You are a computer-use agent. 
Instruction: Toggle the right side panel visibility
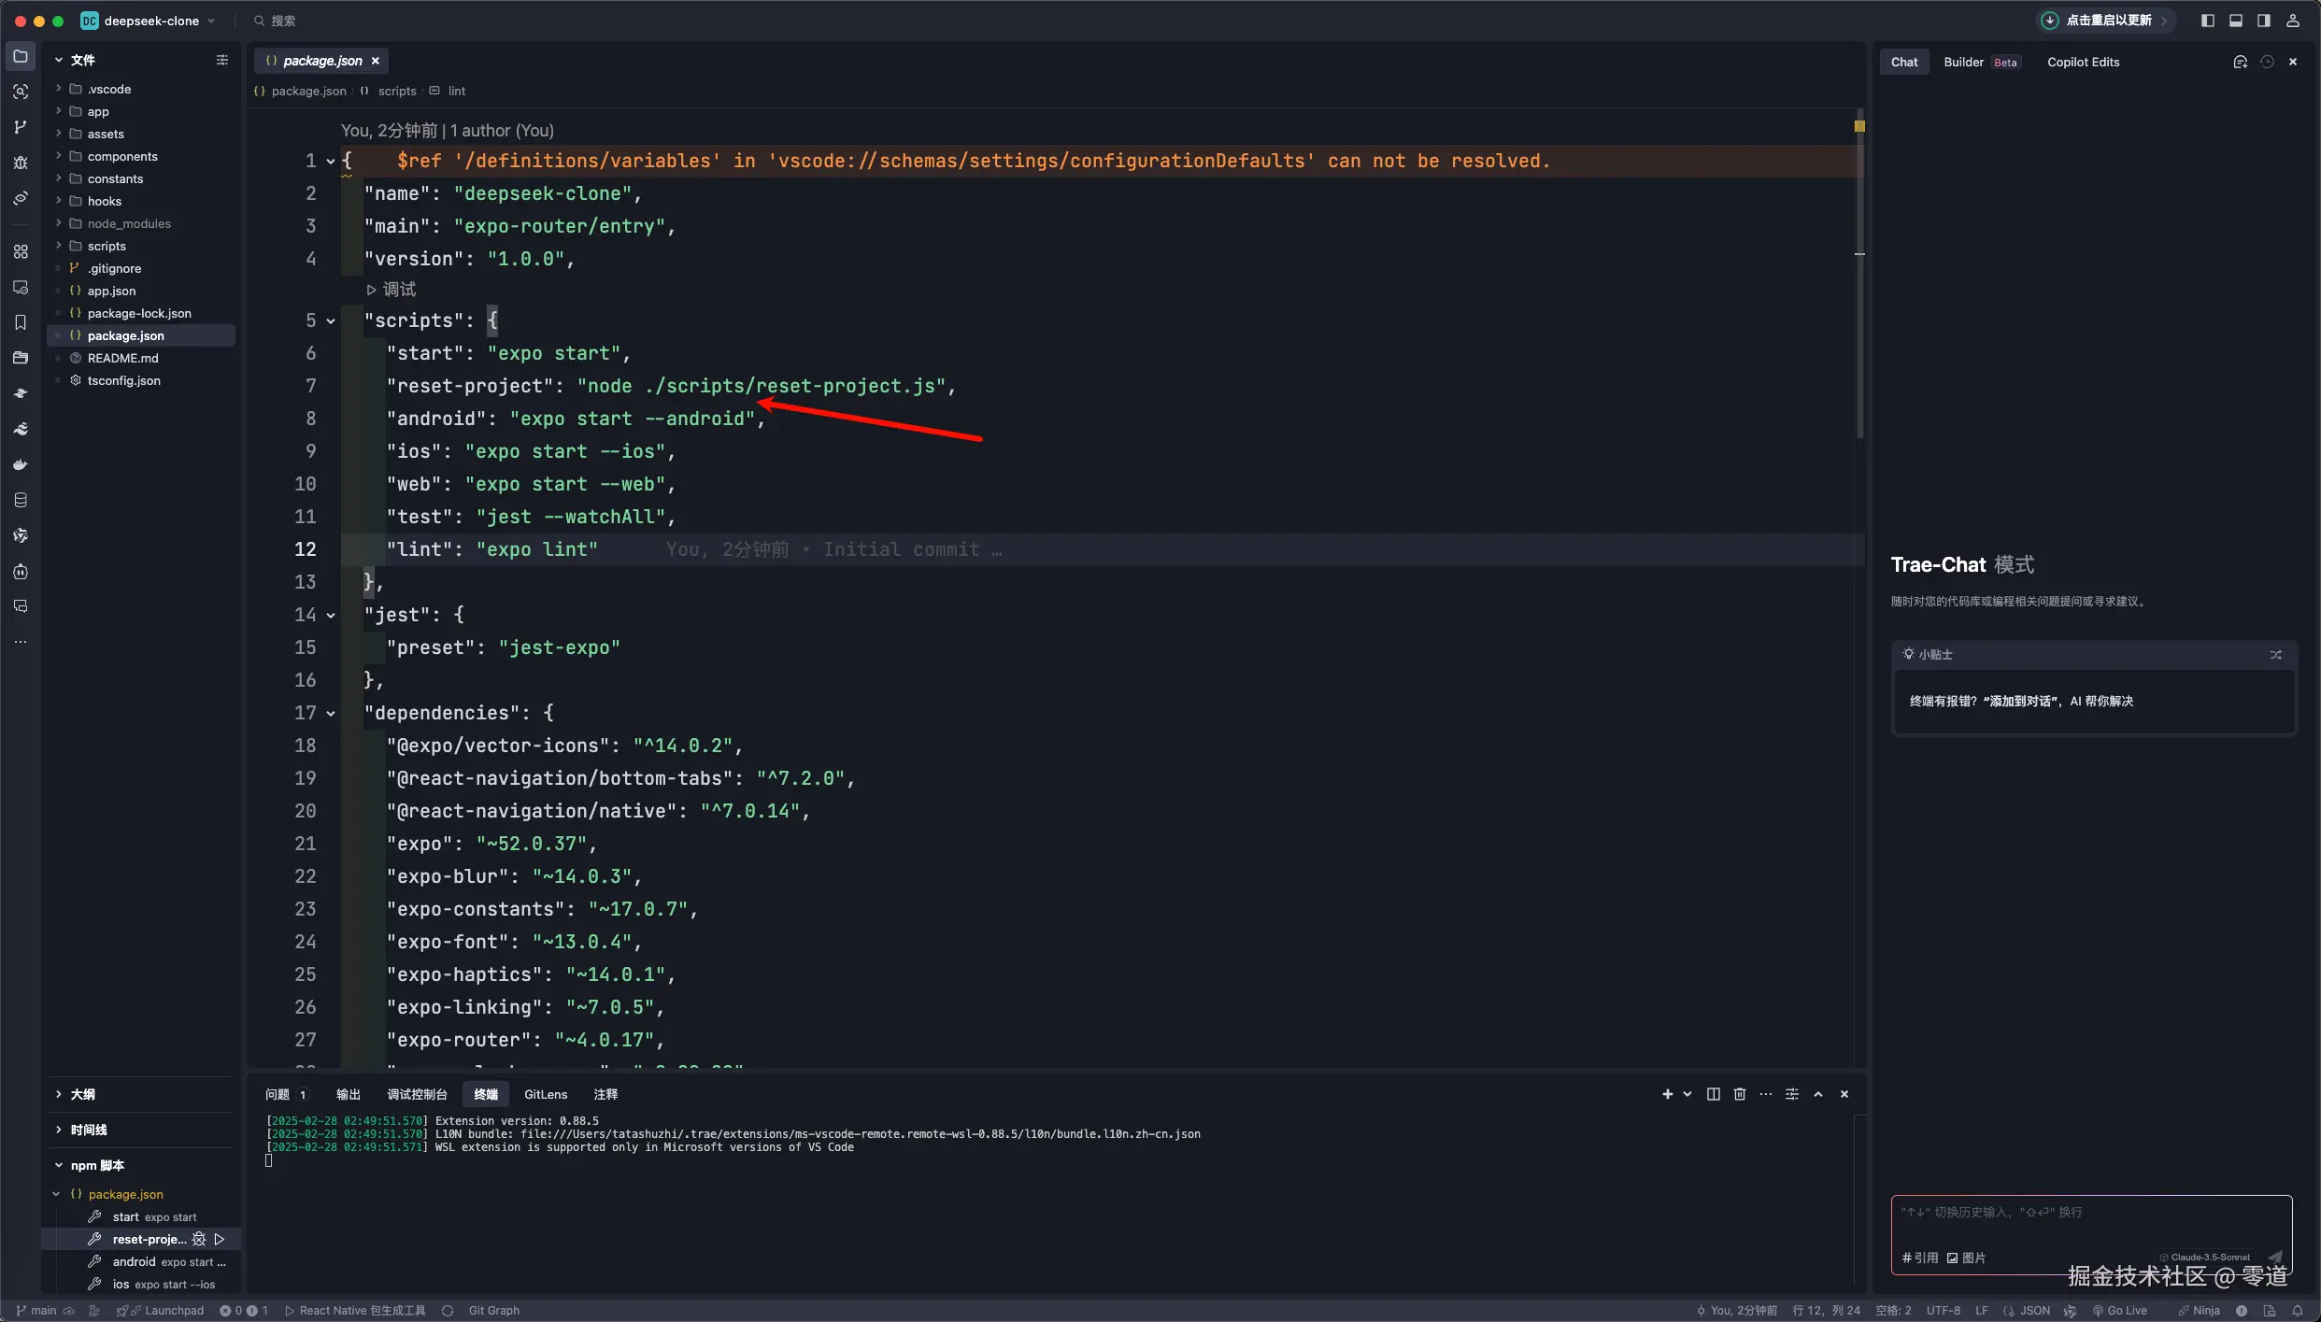[2263, 21]
